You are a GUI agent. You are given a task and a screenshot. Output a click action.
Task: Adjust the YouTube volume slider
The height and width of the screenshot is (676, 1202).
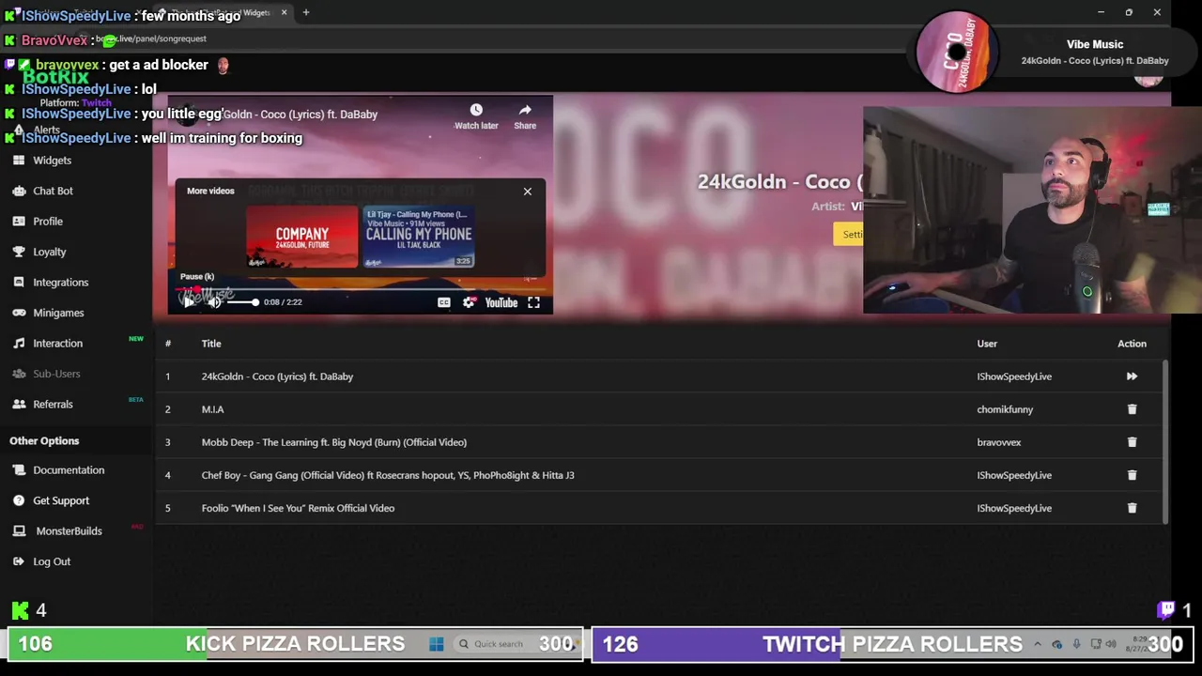242,302
